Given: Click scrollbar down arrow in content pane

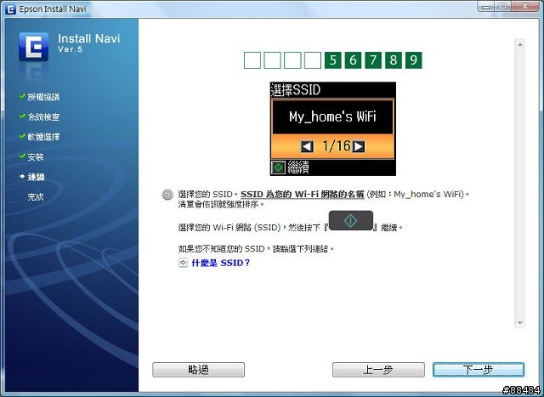Looking at the screenshot, I should tap(519, 322).
